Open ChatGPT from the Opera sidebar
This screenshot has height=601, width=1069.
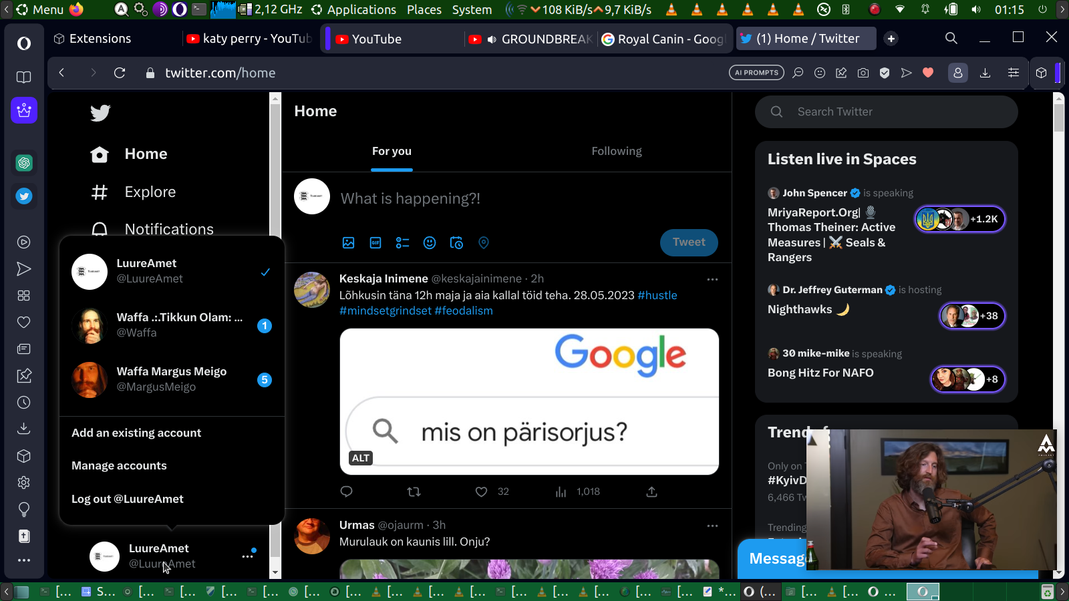pyautogui.click(x=24, y=162)
